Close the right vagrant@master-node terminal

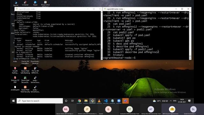[x=188, y=9]
